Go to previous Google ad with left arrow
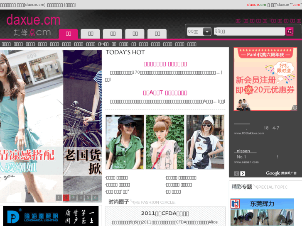This screenshot has width=302, height=226. (x=237, y=173)
